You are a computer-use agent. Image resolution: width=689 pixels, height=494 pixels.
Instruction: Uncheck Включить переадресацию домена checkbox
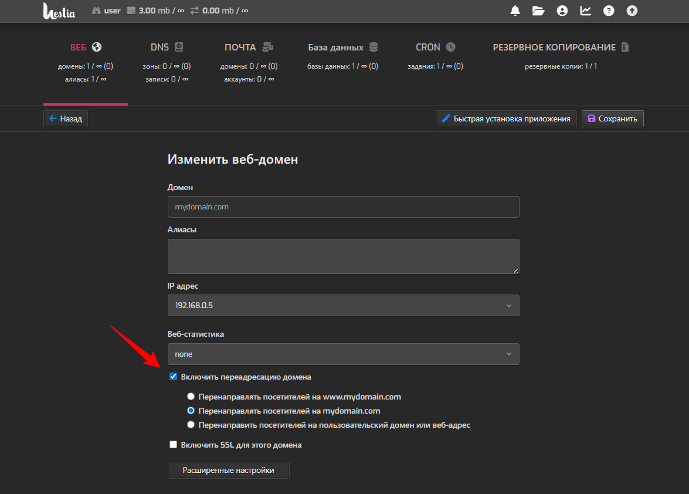[173, 377]
